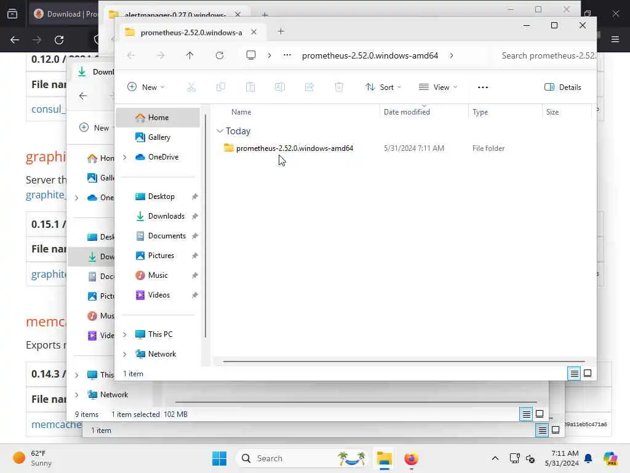Screen dimensions: 630x473
Task: Click the Copy icon in the front Explorer toolbar
Action: pos(221,87)
